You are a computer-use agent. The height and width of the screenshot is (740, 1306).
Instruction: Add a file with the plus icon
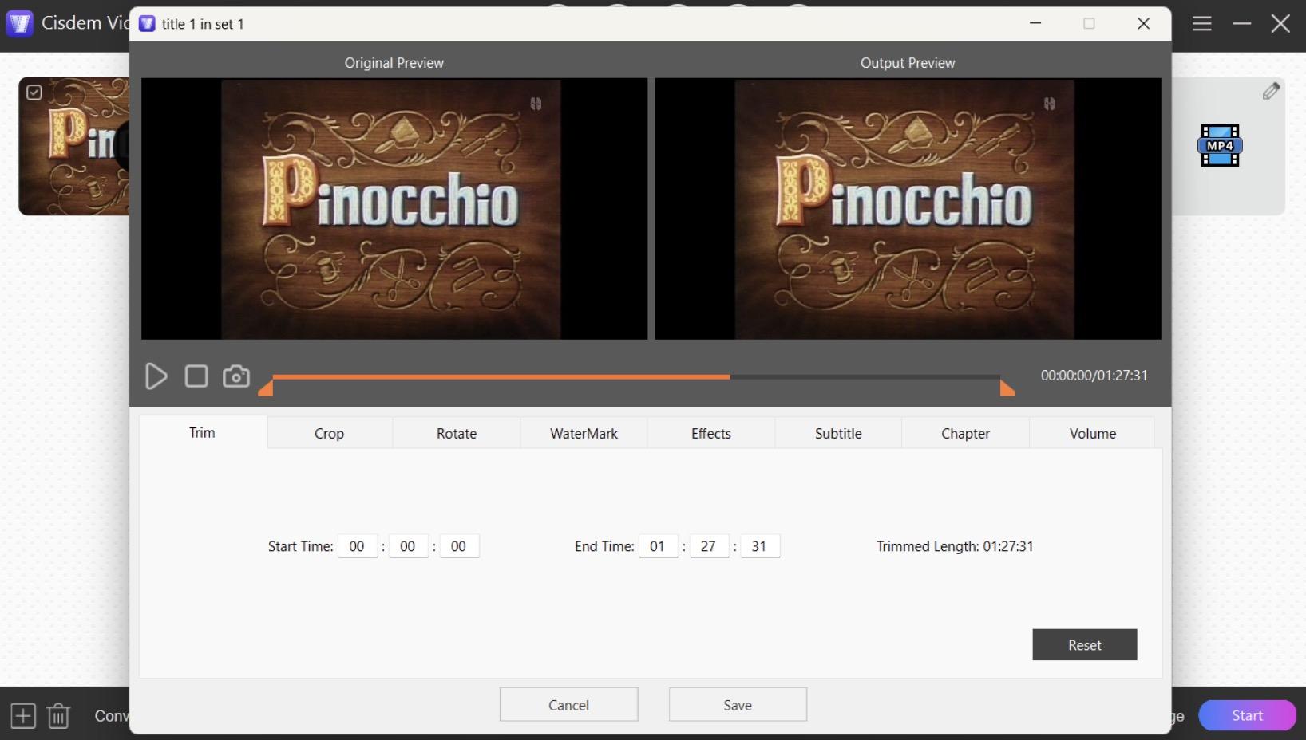23,715
